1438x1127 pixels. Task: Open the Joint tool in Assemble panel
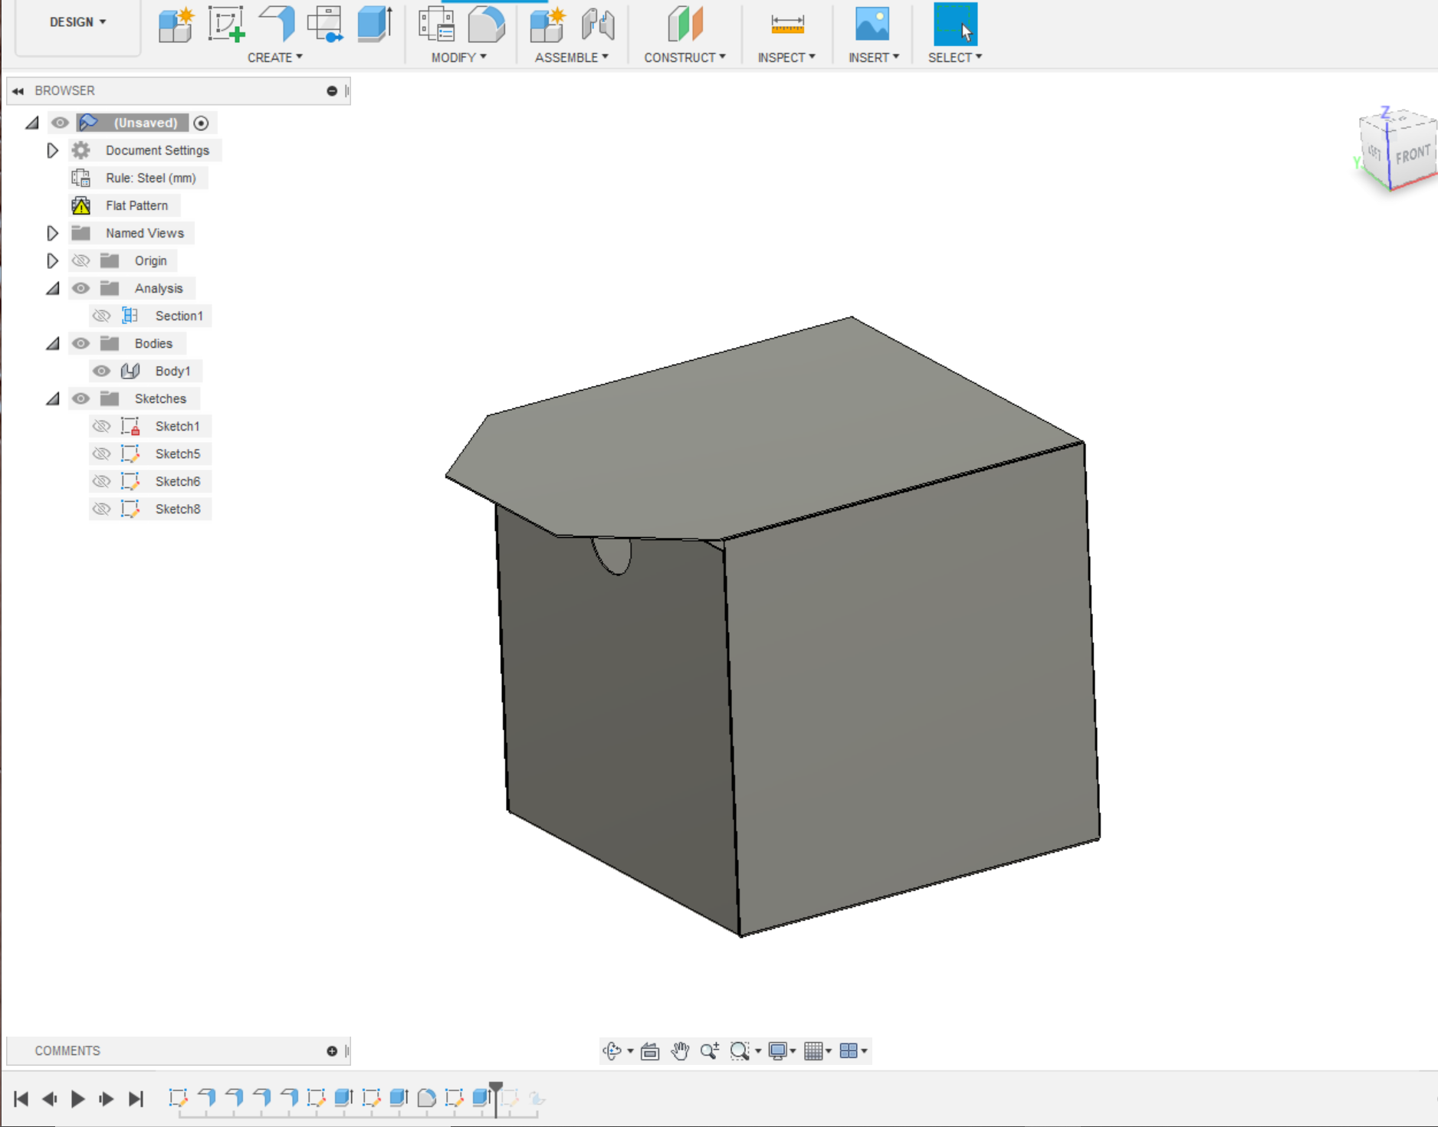pyautogui.click(x=599, y=25)
